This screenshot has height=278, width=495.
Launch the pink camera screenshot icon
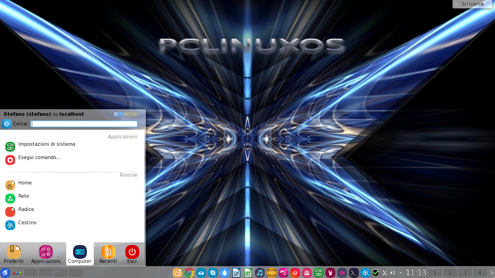coord(342,273)
